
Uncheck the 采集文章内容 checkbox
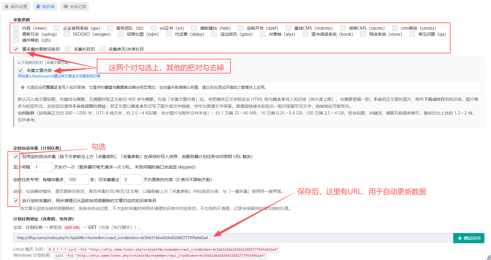[20, 70]
